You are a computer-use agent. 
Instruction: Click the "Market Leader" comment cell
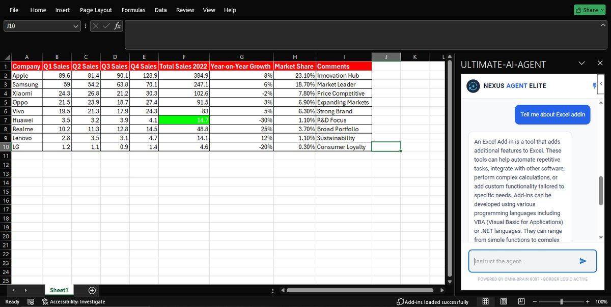(x=344, y=84)
